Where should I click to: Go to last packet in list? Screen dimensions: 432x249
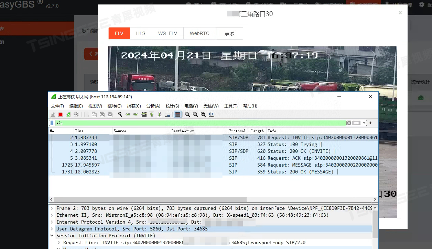pos(160,114)
